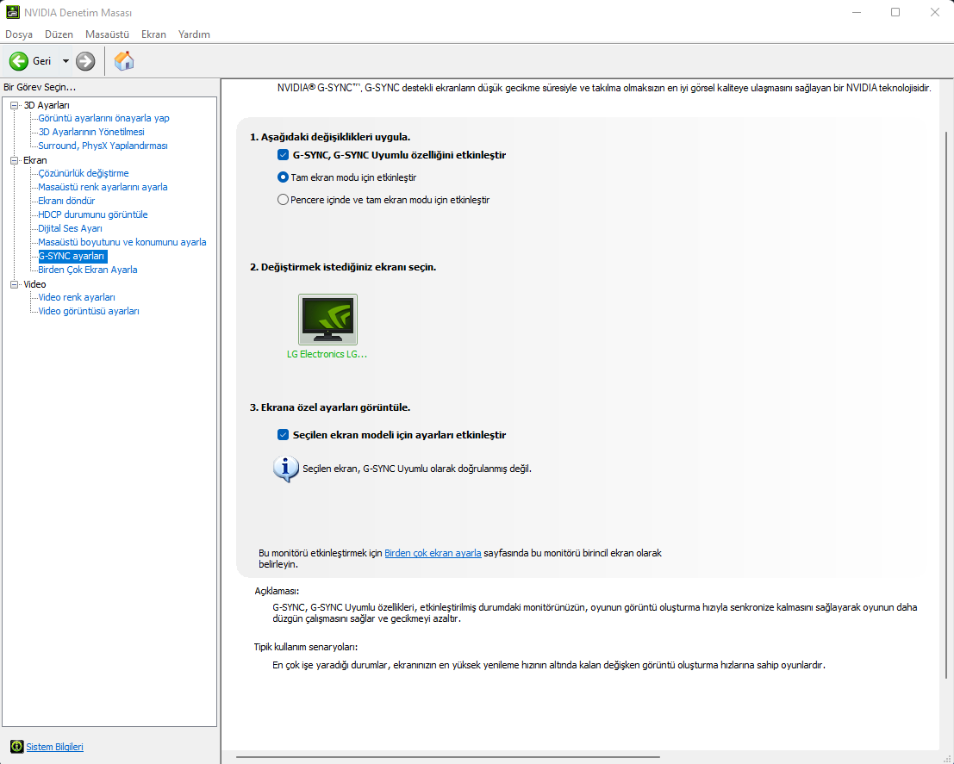The image size is (954, 764).
Task: Click the 3D Ayarları tree label
Action: [x=47, y=105]
